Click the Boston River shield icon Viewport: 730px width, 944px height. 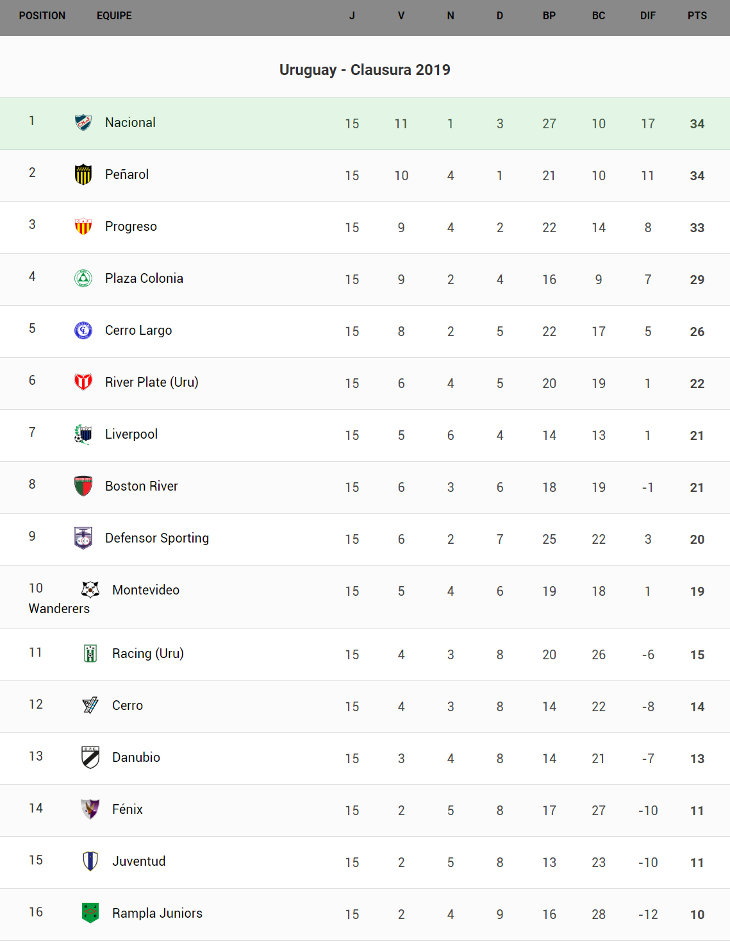click(83, 486)
